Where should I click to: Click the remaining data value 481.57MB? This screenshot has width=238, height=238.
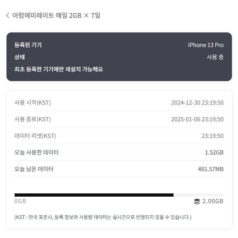pos(211,169)
